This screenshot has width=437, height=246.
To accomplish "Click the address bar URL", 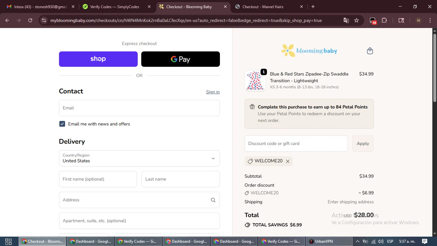I will click(186, 20).
